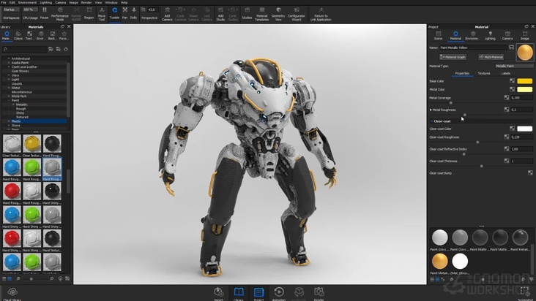Select the Pan camera tool
Viewport: 536px width, 301px height.
(x=124, y=13)
